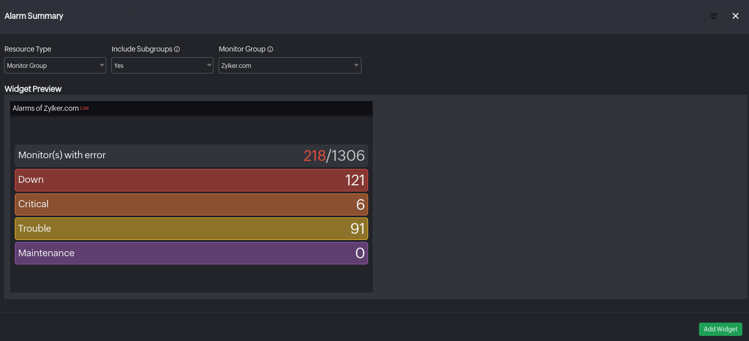The width and height of the screenshot is (749, 341).
Task: Click the red Live indicator label
Action: click(x=84, y=108)
